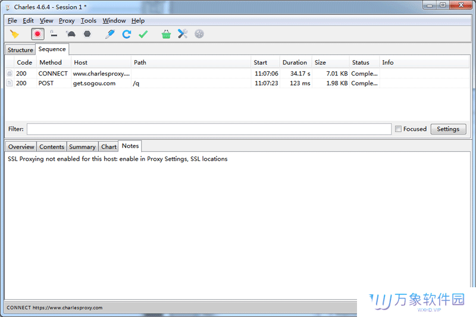Click the SSL Proxying not enabled note text
The height and width of the screenshot is (317, 476).
coord(117,159)
